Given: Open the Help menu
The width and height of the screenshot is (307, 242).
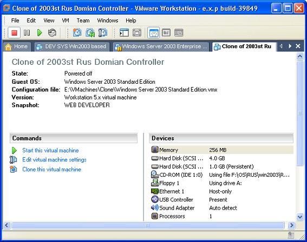Looking at the screenshot, I should 131,21.
